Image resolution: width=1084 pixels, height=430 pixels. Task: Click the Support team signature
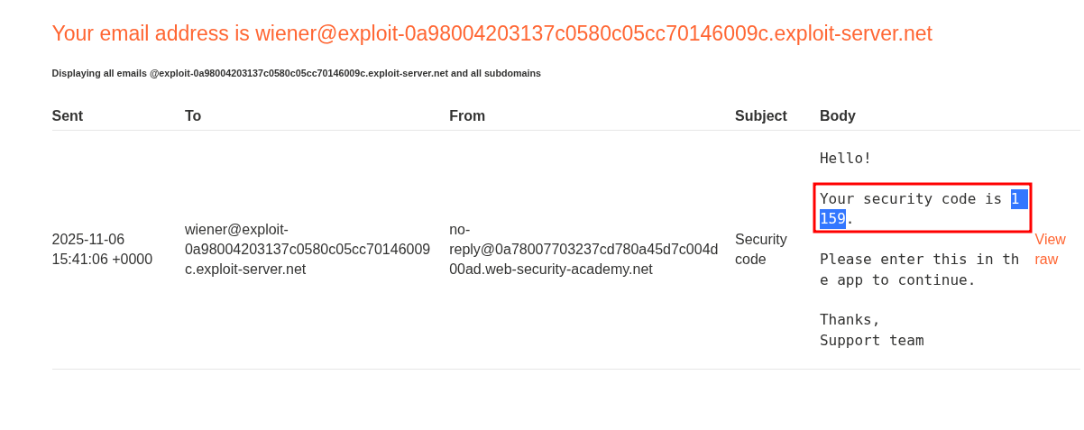coord(871,341)
